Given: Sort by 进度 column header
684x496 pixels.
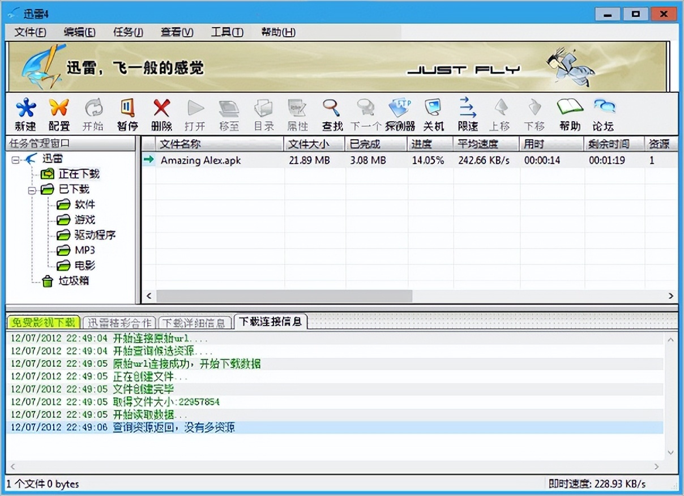Looking at the screenshot, I should (430, 144).
